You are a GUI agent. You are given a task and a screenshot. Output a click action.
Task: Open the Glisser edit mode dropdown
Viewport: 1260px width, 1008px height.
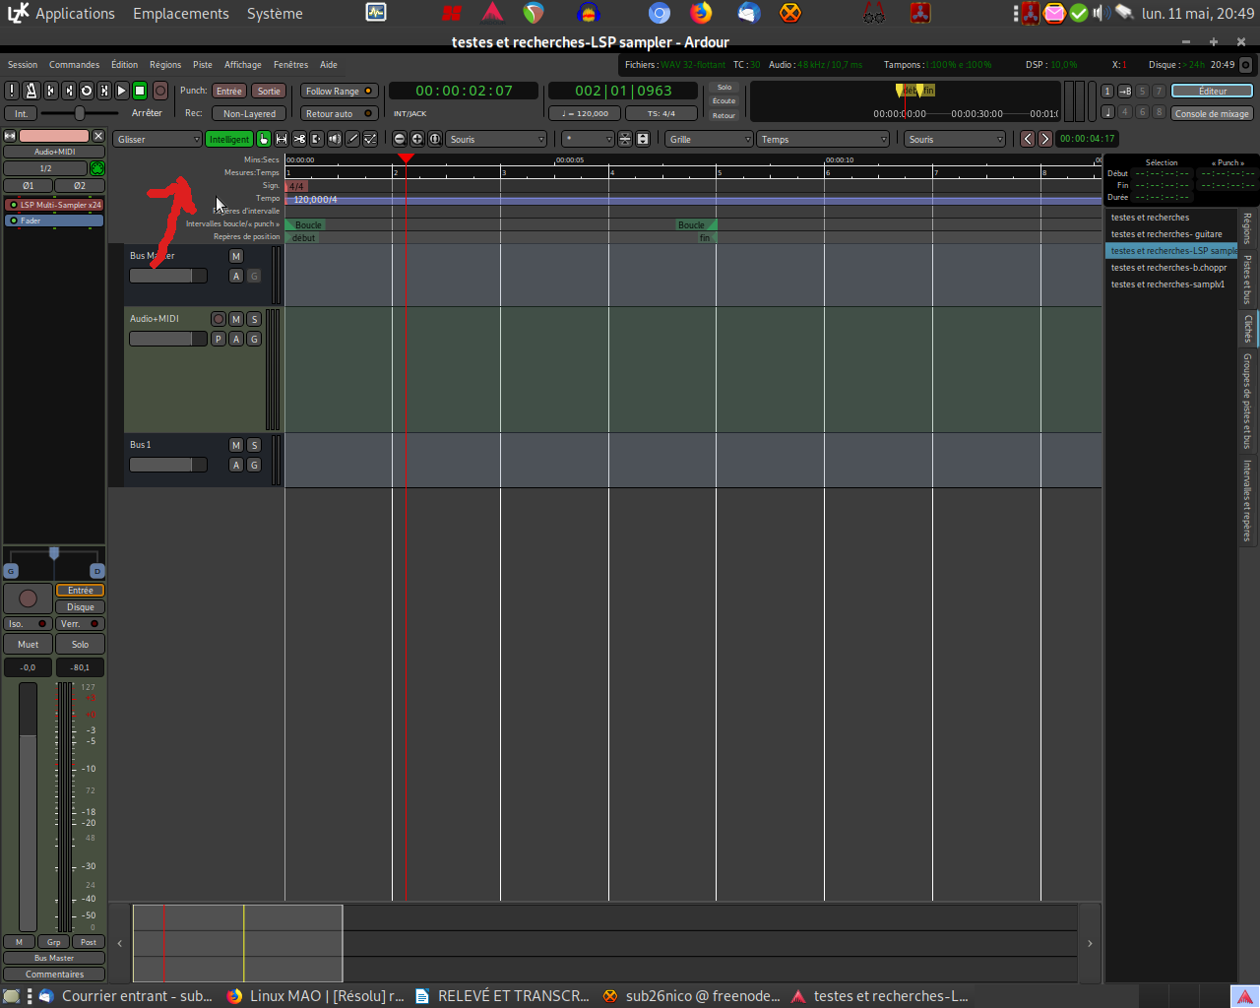point(157,139)
